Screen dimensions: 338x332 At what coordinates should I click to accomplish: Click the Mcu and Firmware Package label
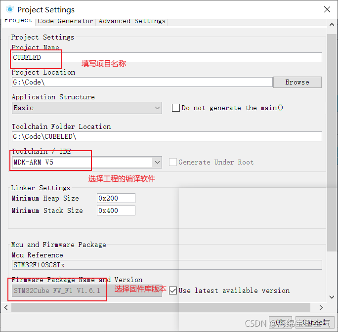click(x=58, y=245)
